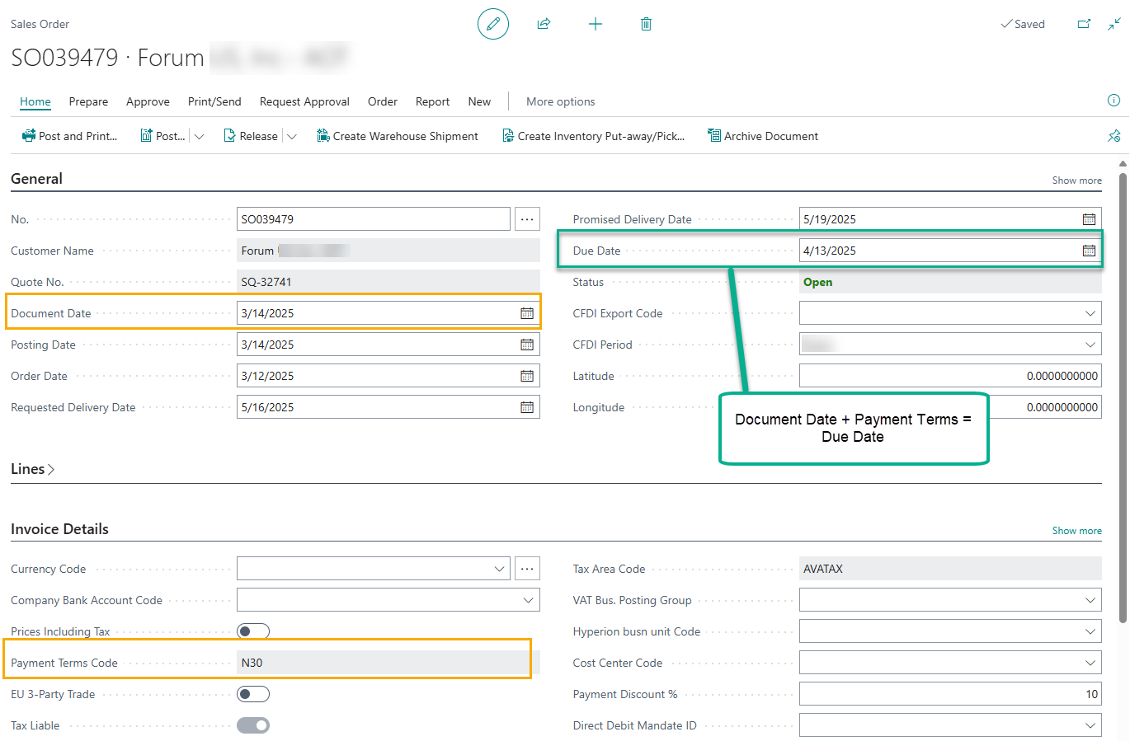Open Cost Center Code dropdown
1130x741 pixels.
tap(1090, 663)
